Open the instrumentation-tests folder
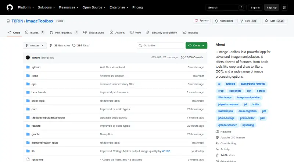 (x=45, y=142)
